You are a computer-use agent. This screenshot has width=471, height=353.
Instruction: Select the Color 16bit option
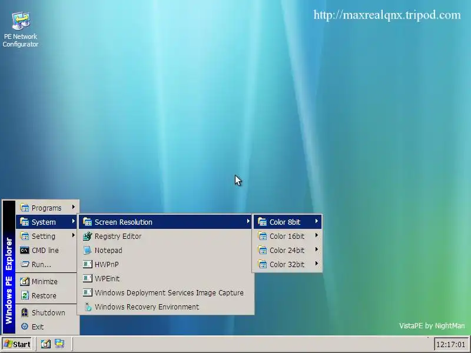tap(287, 236)
